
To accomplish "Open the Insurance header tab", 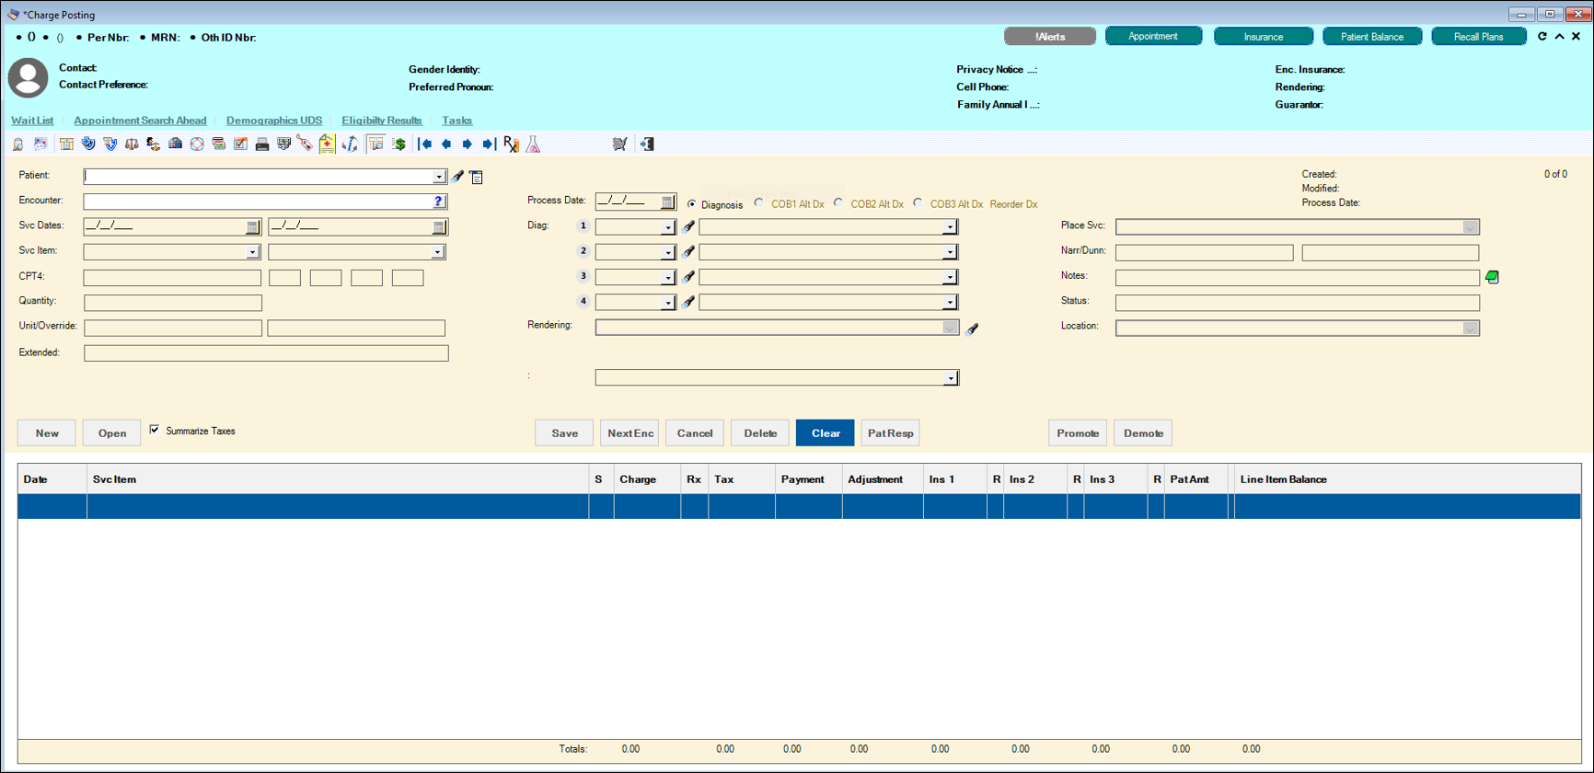I will pyautogui.click(x=1263, y=37).
